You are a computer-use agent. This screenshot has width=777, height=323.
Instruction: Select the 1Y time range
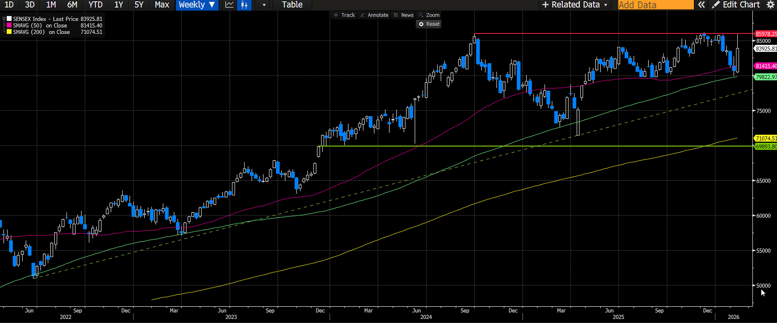[x=118, y=5]
